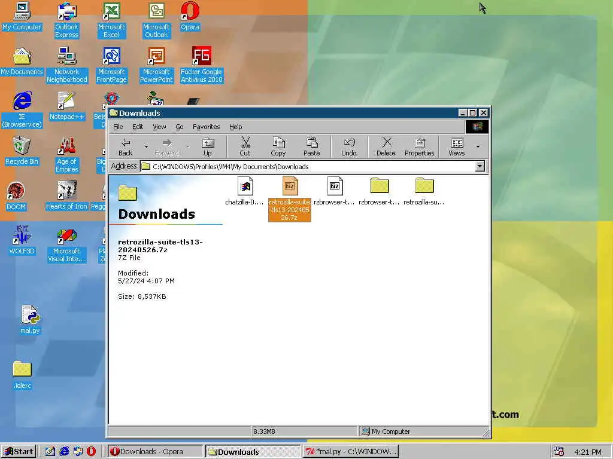This screenshot has height=459, width=613.
Task: Open Microsoft Visual InterDev shortcut
Action: coord(66,244)
